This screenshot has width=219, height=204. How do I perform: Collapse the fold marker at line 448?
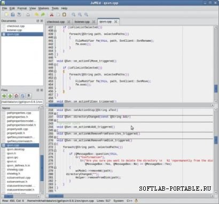pos(55,65)
